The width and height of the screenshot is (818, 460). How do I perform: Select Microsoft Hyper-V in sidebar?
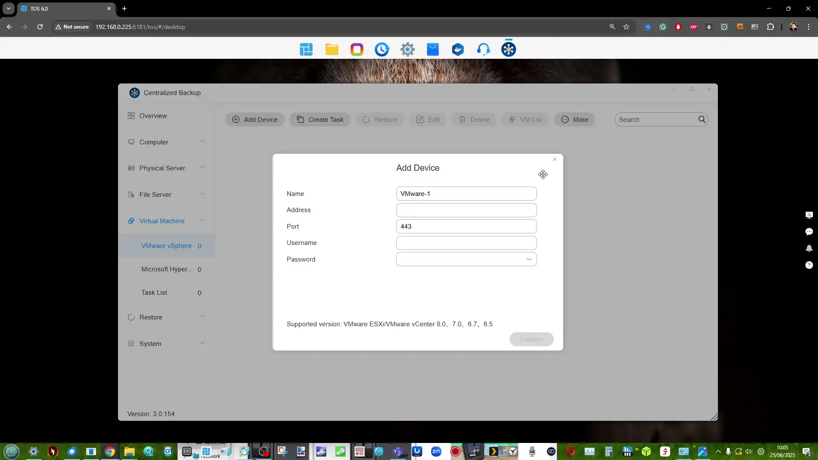tap(167, 269)
